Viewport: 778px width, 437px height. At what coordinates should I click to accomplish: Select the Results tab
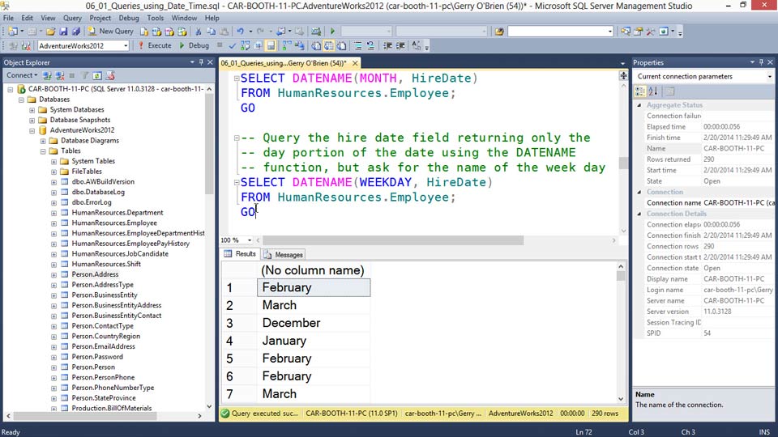click(240, 253)
